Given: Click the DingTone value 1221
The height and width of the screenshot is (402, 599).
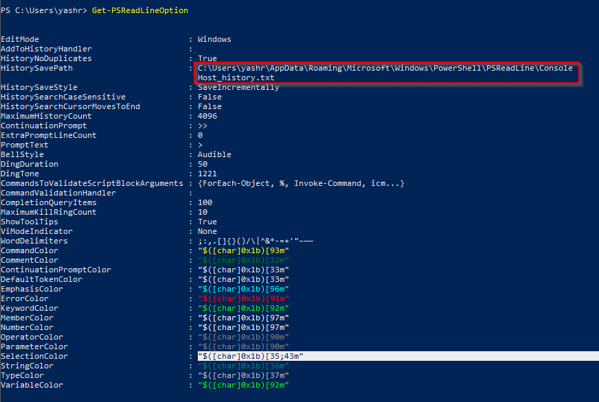Looking at the screenshot, I should pyautogui.click(x=207, y=174).
